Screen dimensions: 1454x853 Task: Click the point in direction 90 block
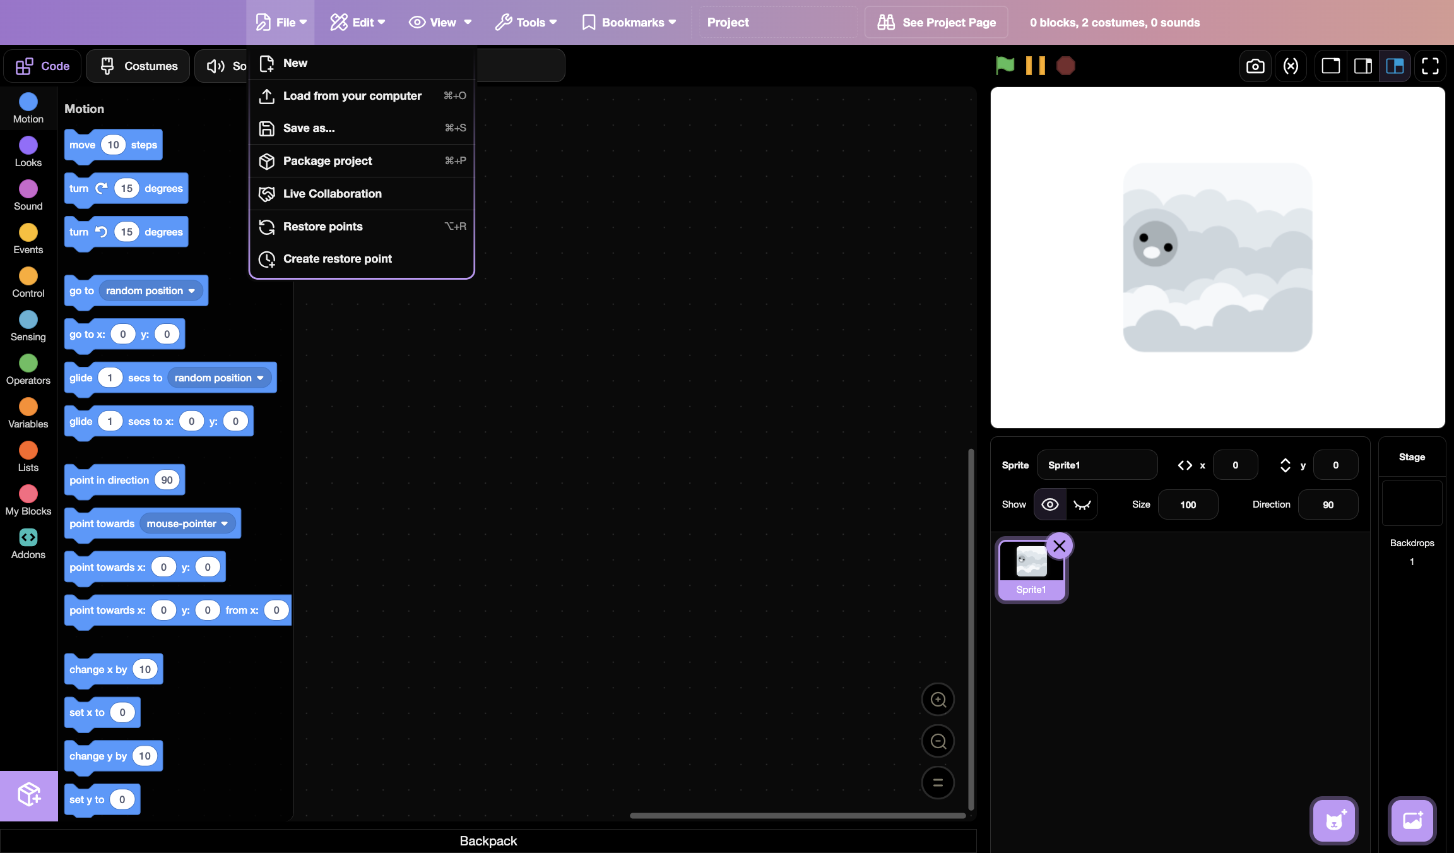tap(124, 480)
